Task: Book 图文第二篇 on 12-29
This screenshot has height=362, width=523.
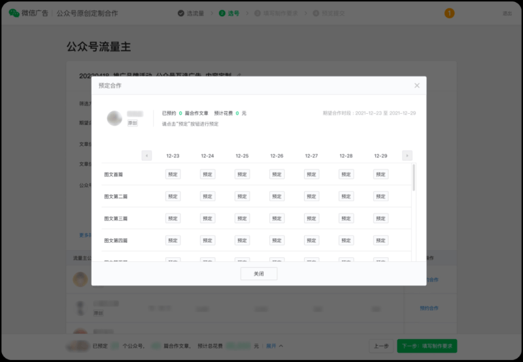Action: click(380, 196)
